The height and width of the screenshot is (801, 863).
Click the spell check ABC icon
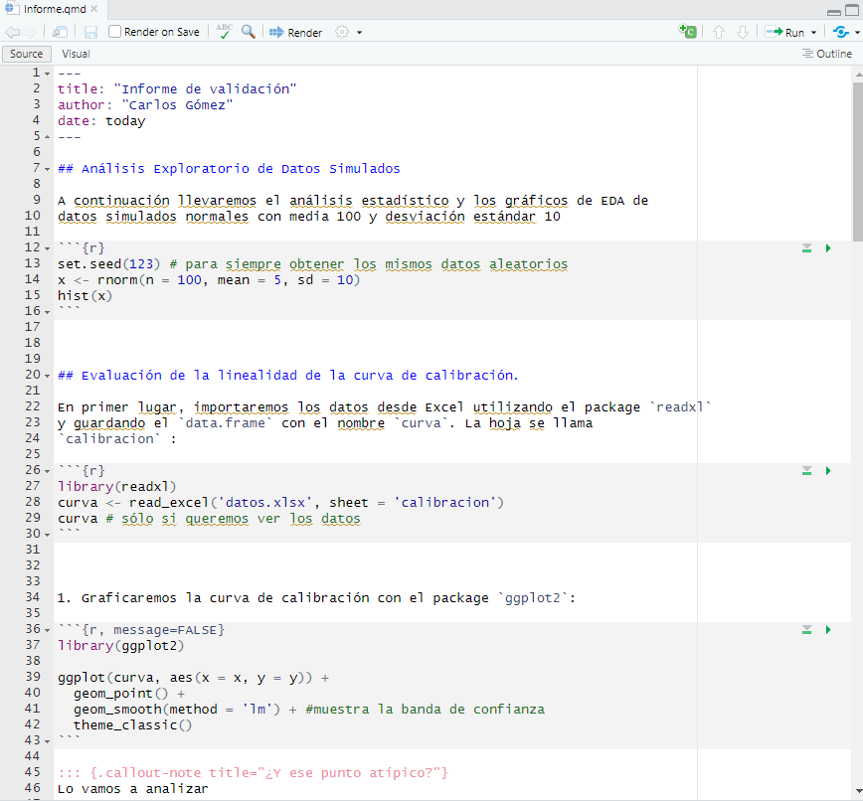point(225,32)
